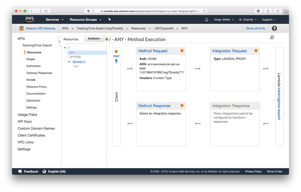Viewport: 301px width, 192px height.
Task: Go back with the Safari back arrow
Action: (x=32, y=11)
